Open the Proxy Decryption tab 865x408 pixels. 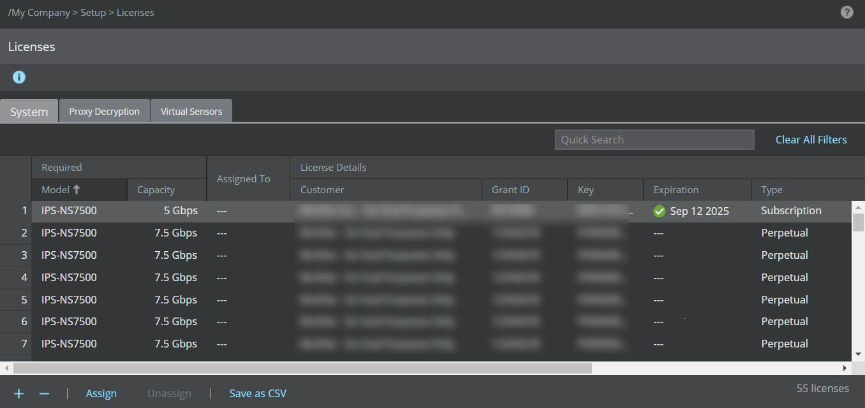click(x=105, y=112)
